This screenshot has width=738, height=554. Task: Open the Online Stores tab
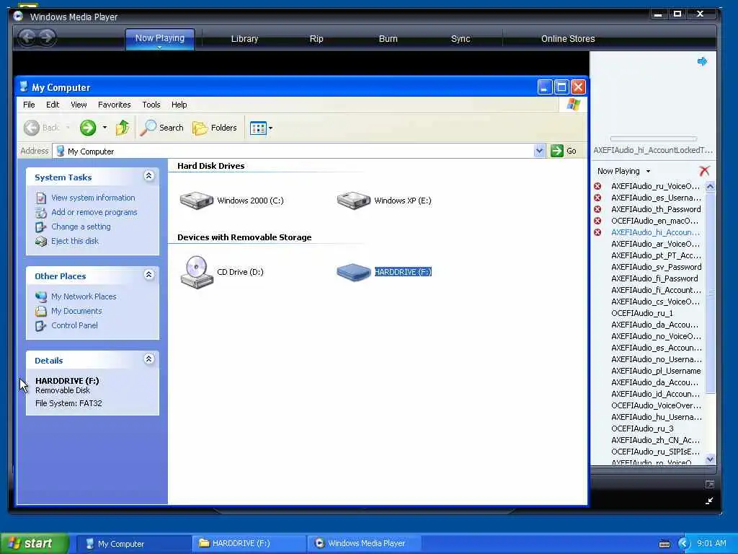568,39
